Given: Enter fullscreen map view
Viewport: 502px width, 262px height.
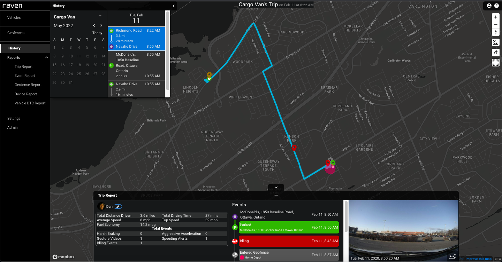Looking at the screenshot, I should (x=496, y=63).
